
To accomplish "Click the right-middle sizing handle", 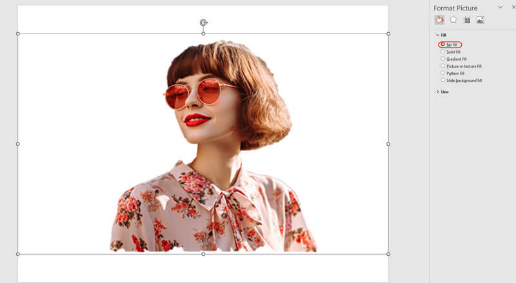I will 388,144.
